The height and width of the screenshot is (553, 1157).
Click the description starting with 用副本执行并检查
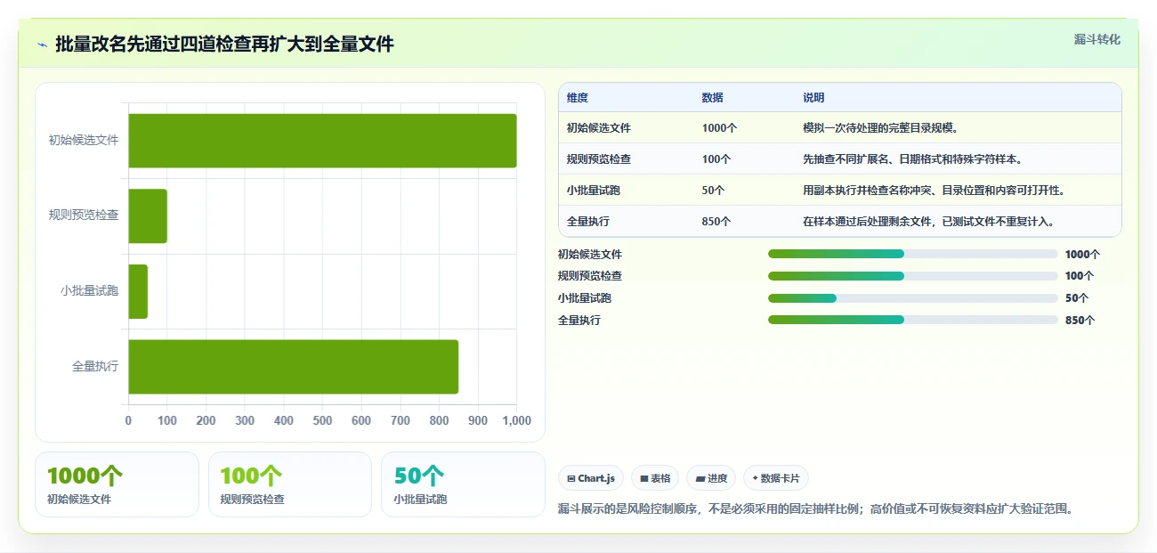934,191
